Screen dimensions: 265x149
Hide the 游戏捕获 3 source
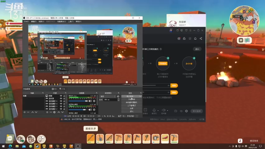61,106
